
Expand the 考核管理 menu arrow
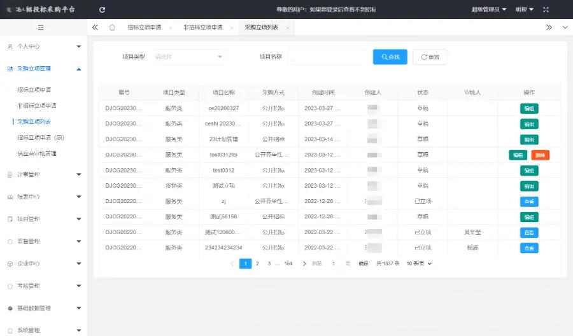click(79, 286)
